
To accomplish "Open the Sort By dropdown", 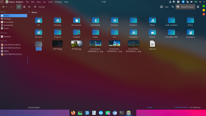I will (39, 7).
